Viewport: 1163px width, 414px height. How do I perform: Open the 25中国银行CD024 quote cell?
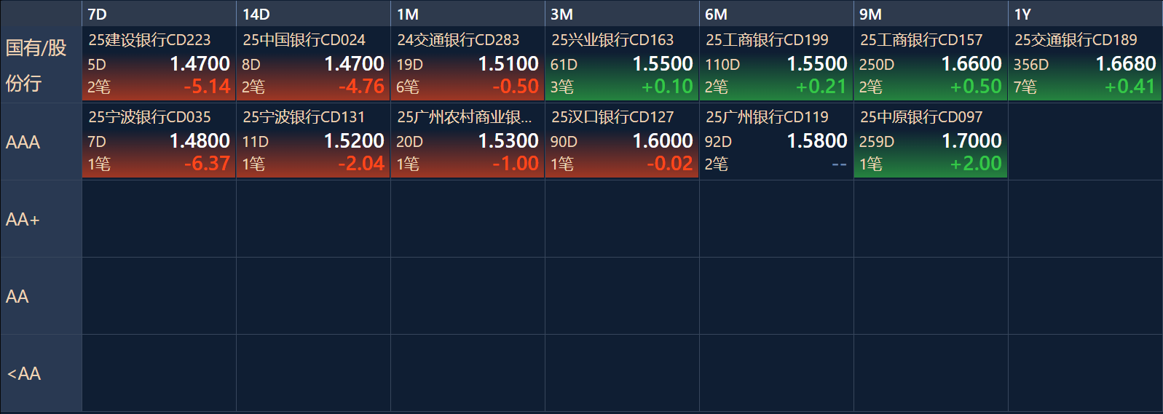tap(313, 63)
